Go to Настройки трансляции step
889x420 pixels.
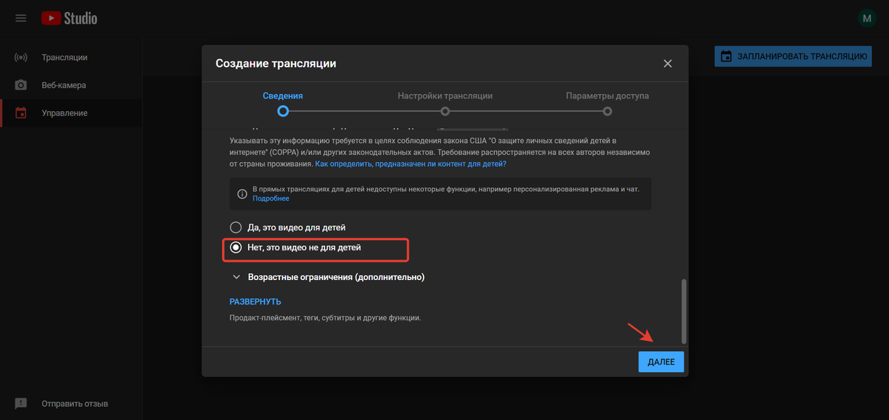(444, 111)
